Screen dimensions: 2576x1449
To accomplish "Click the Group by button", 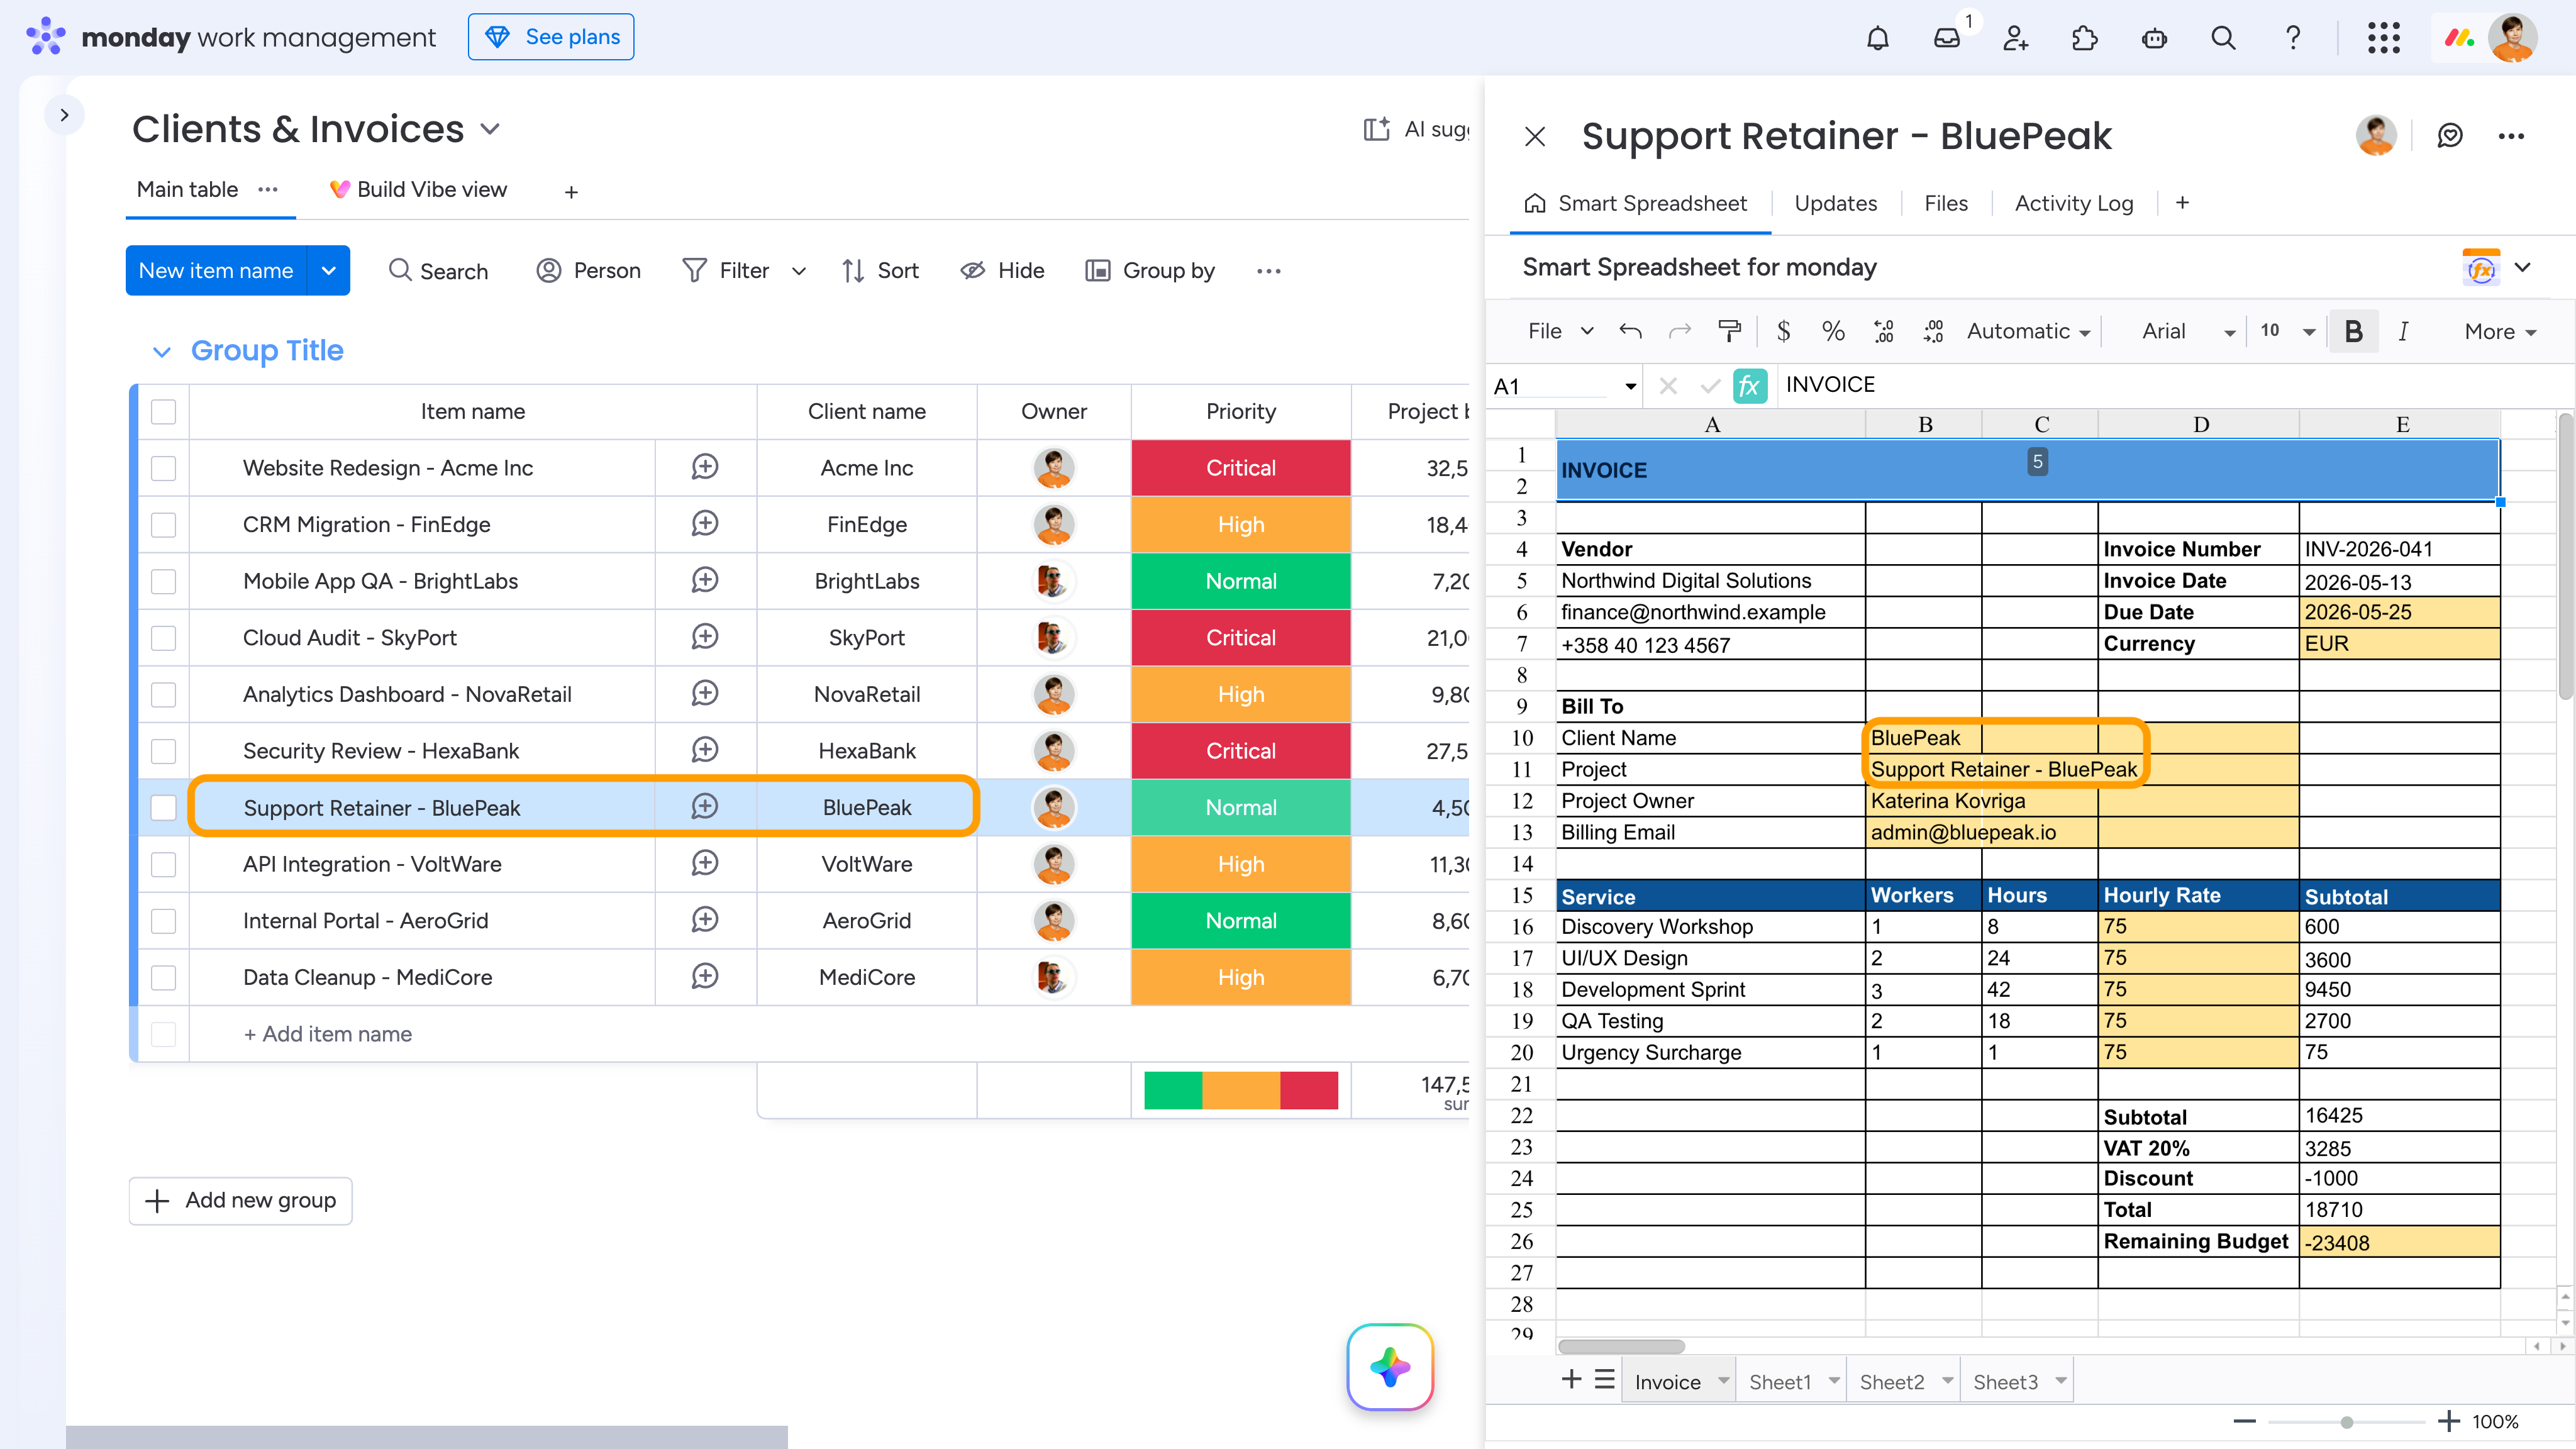I will point(1150,271).
